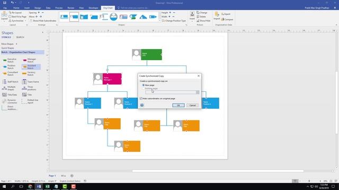Viewport: 339px width, 190px height.
Task: Open the Design tab
Action: coord(38,8)
